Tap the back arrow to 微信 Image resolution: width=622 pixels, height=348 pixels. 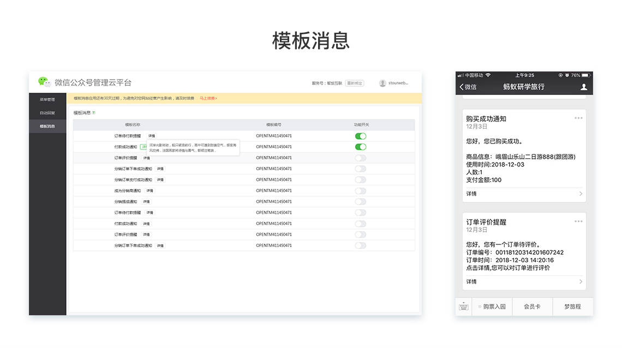point(468,87)
